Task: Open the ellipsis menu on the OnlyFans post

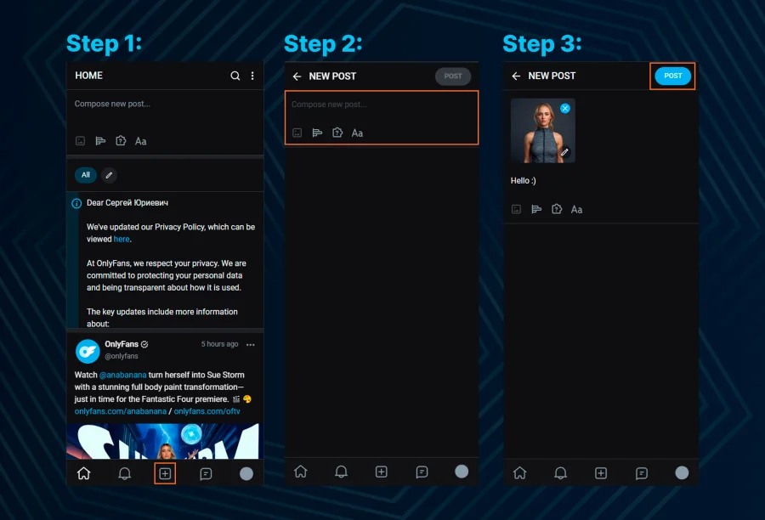Action: point(250,344)
